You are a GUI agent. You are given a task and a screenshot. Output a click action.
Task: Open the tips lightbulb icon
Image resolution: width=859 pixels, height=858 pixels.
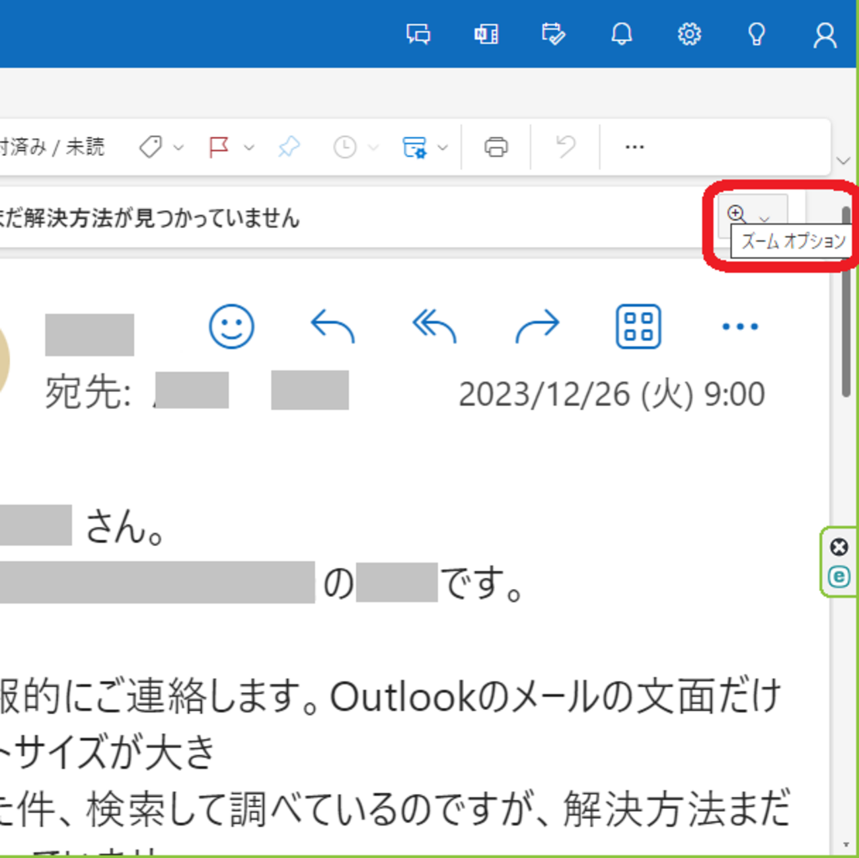[x=757, y=34]
